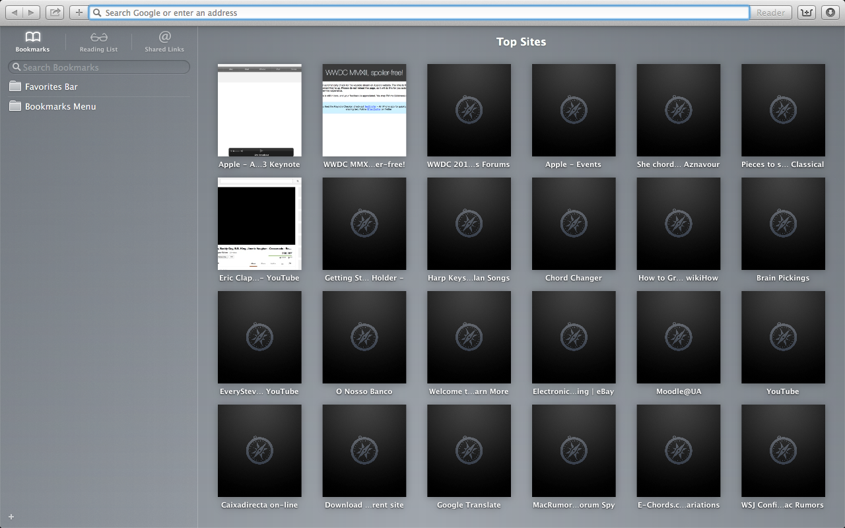Click the Favorites Bar folder icon
This screenshot has width=845, height=528.
point(15,86)
